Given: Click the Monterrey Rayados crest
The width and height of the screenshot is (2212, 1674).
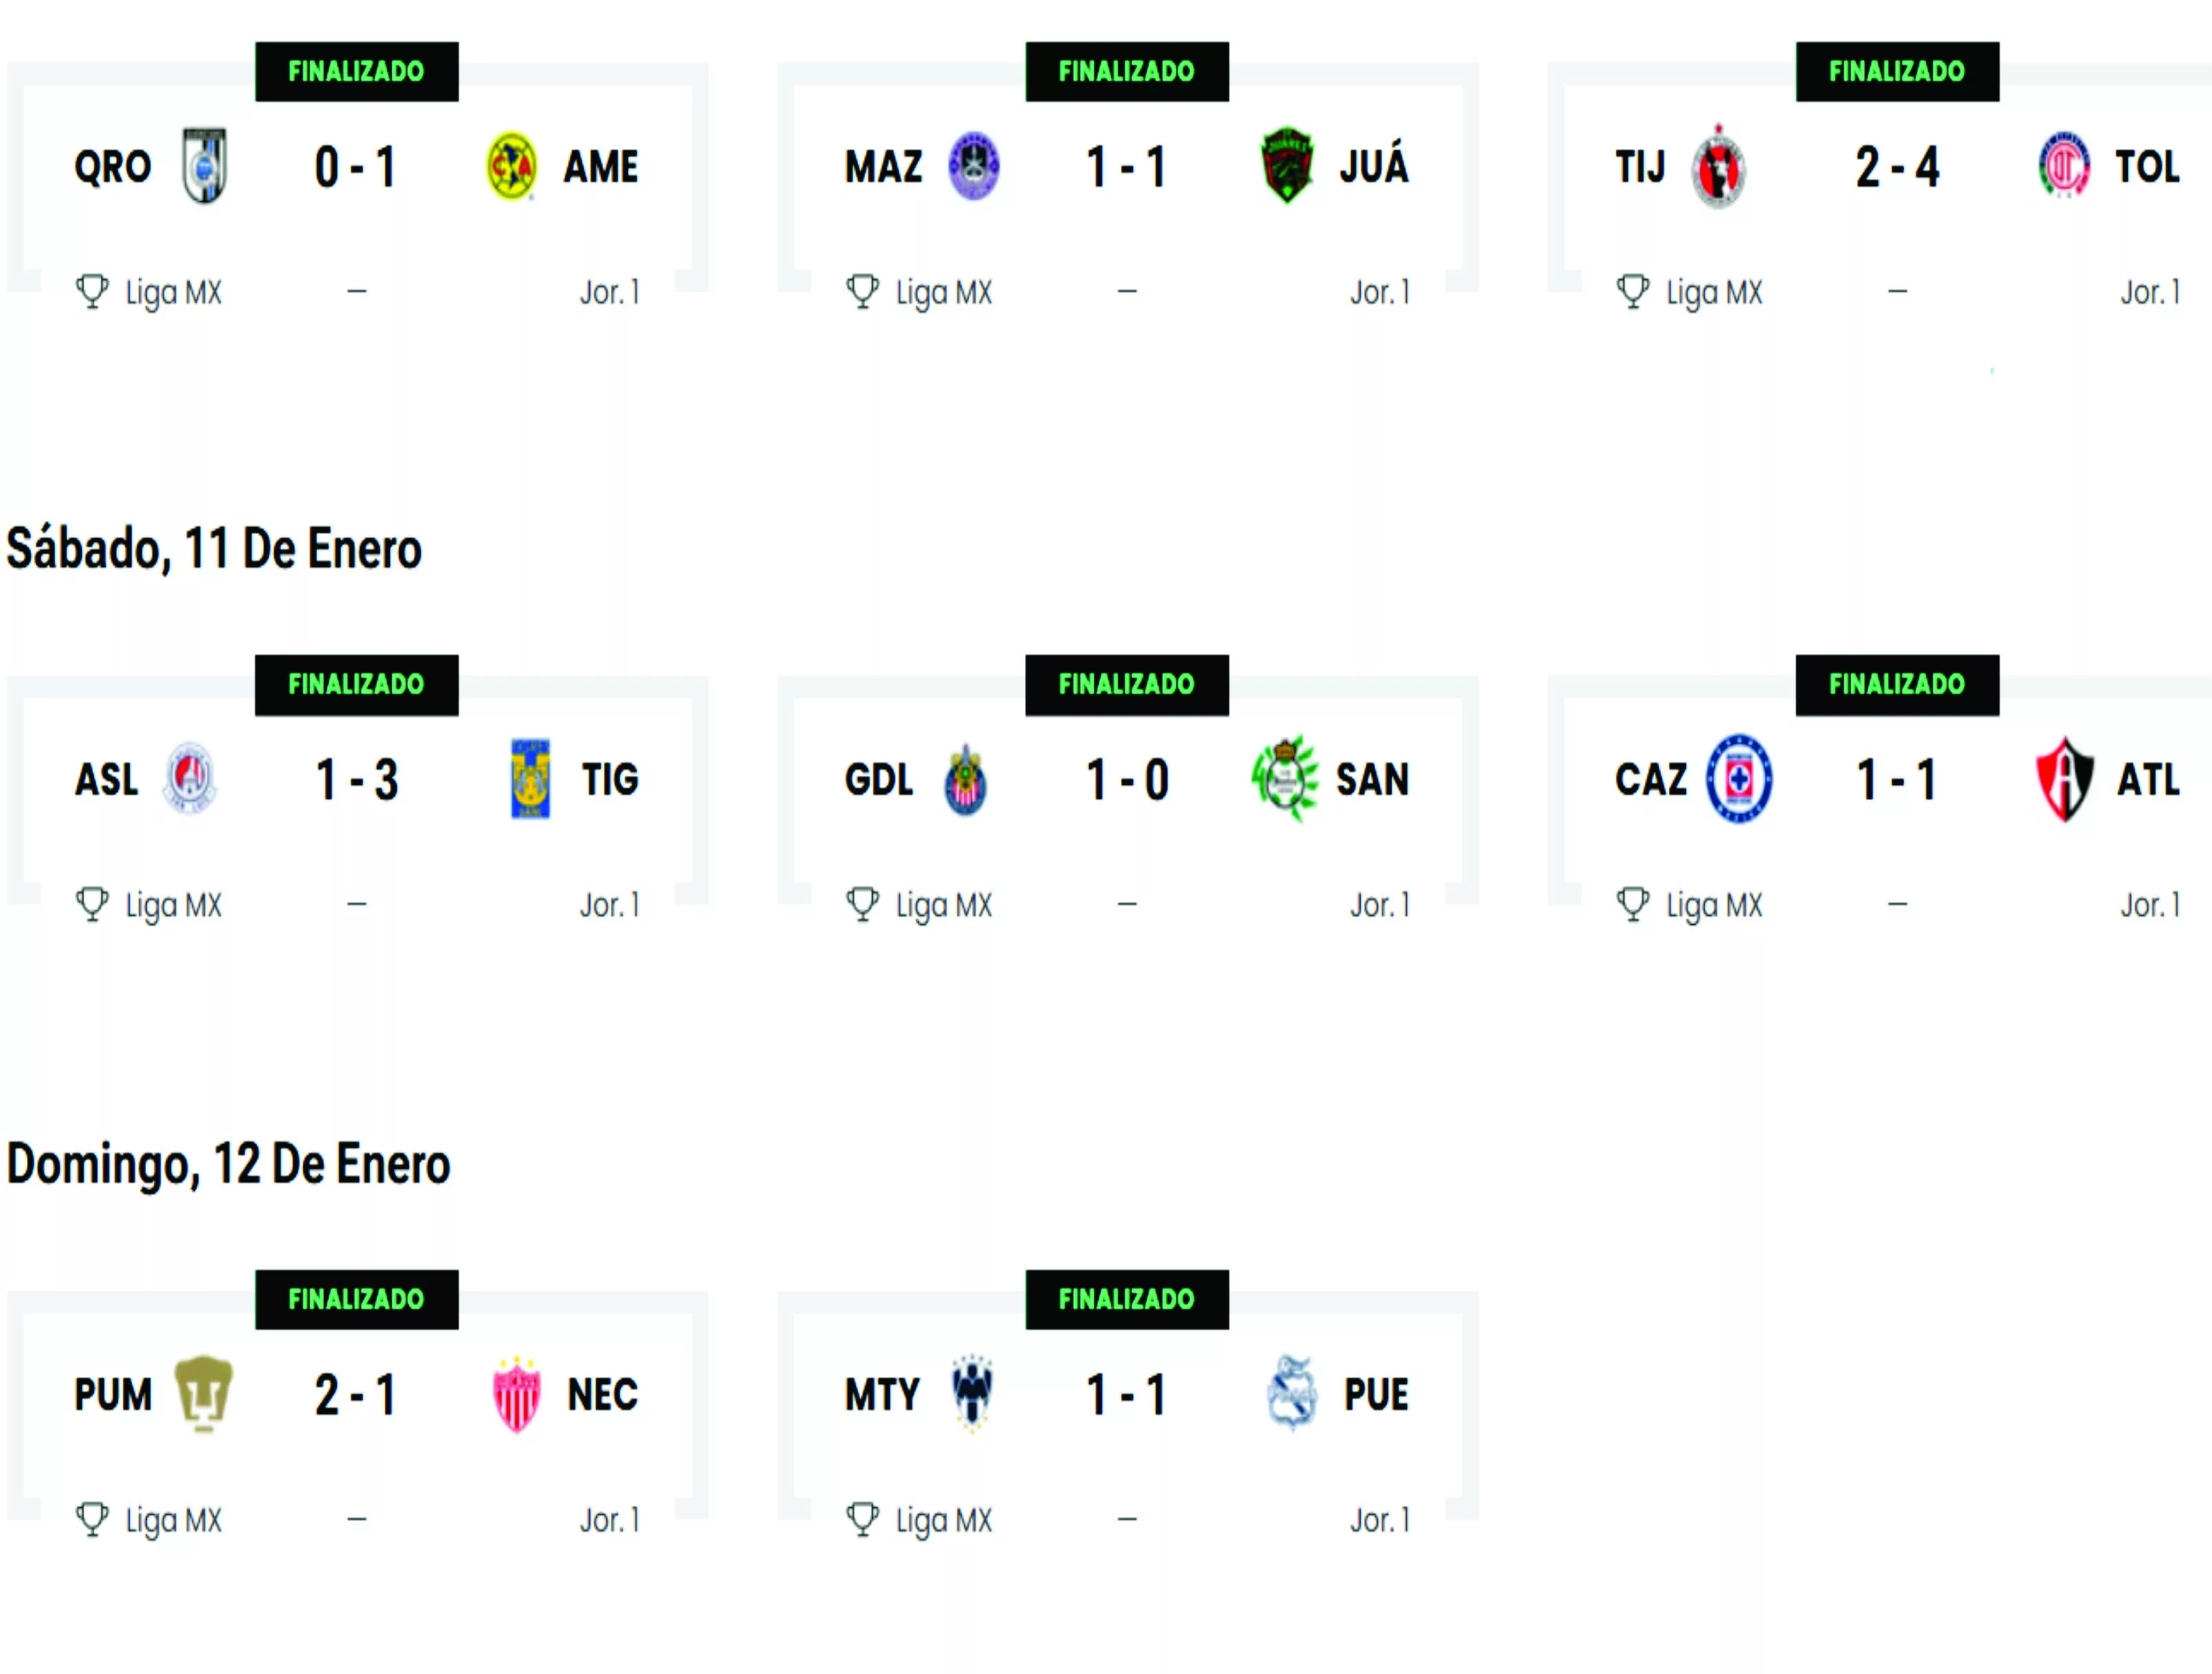Looking at the screenshot, I should tap(971, 1393).
